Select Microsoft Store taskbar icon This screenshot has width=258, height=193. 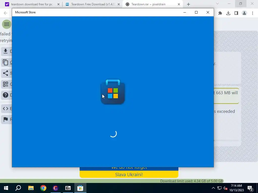[80, 188]
